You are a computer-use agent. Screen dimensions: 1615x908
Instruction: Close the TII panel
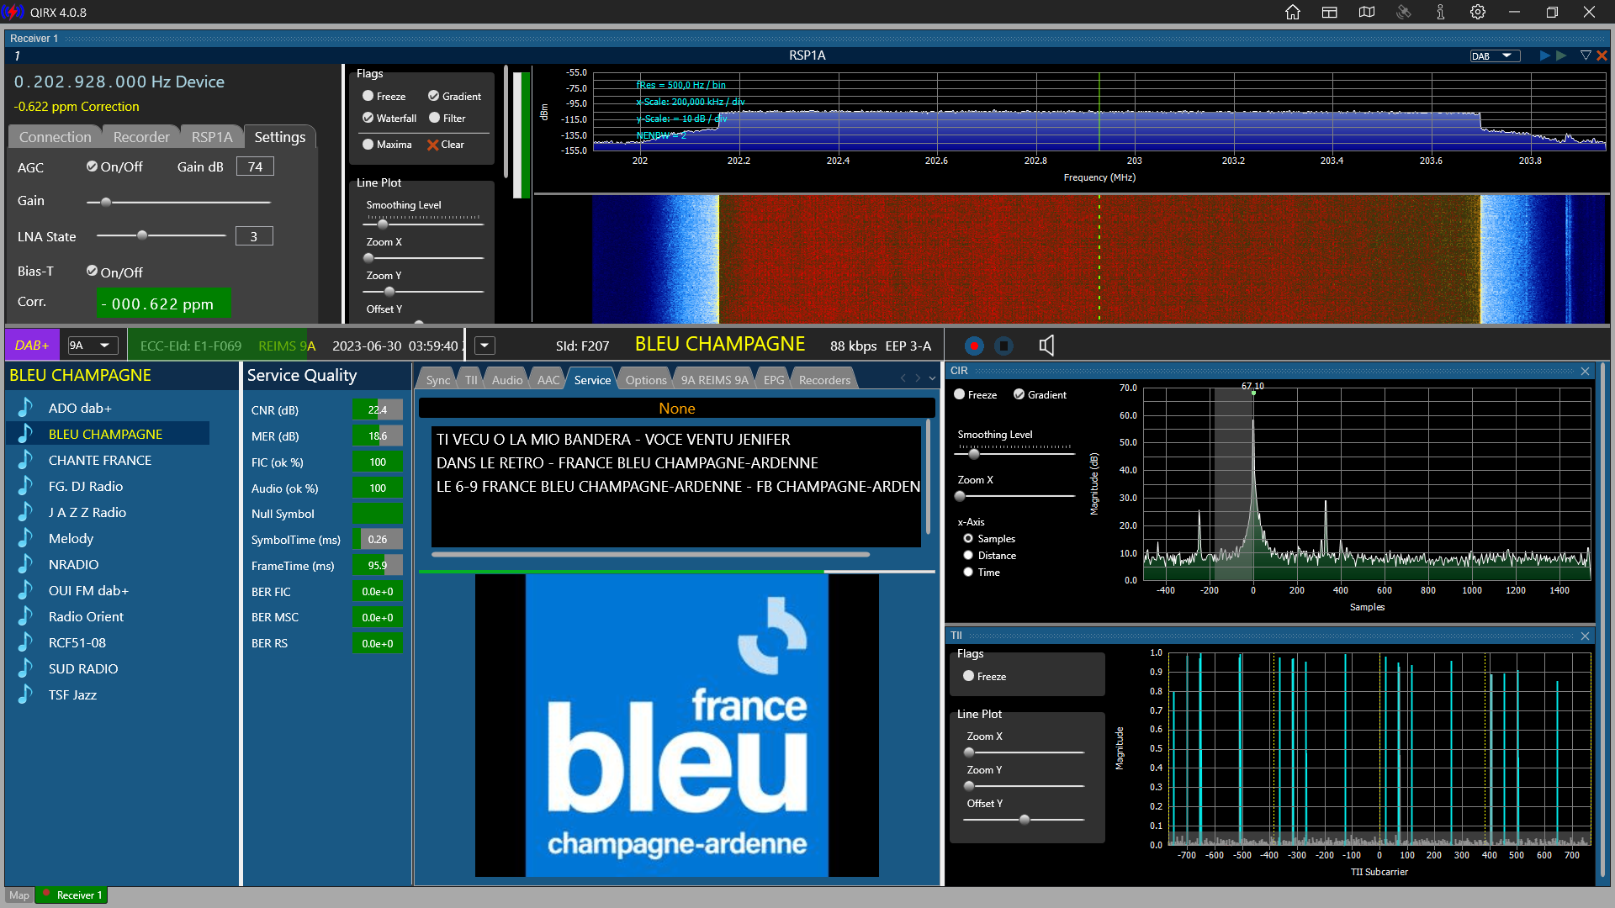(1586, 636)
